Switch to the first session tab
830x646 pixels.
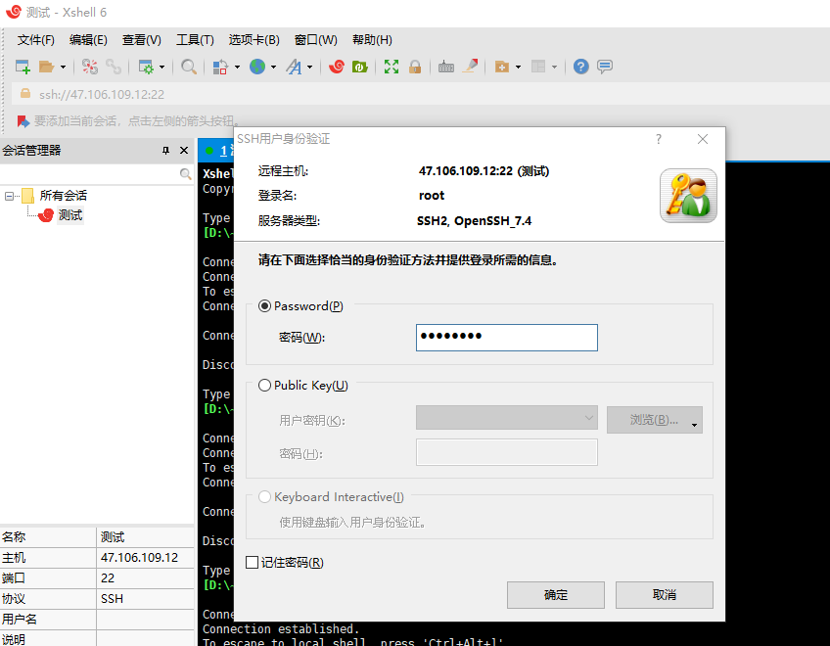[216, 151]
